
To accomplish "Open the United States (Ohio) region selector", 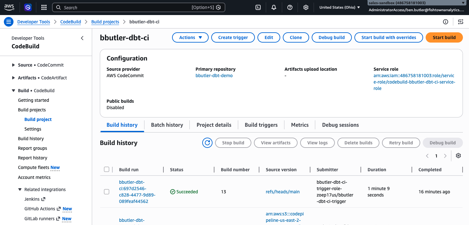I will pyautogui.click(x=340, y=7).
